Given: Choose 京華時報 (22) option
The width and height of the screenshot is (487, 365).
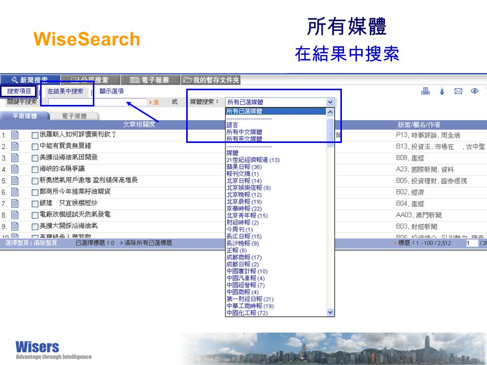Looking at the screenshot, I should pos(244,208).
